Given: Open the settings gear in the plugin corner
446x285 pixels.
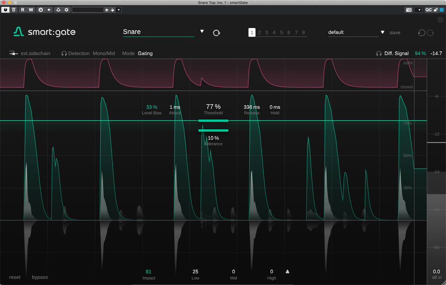Looking at the screenshot, I should coord(441,20).
